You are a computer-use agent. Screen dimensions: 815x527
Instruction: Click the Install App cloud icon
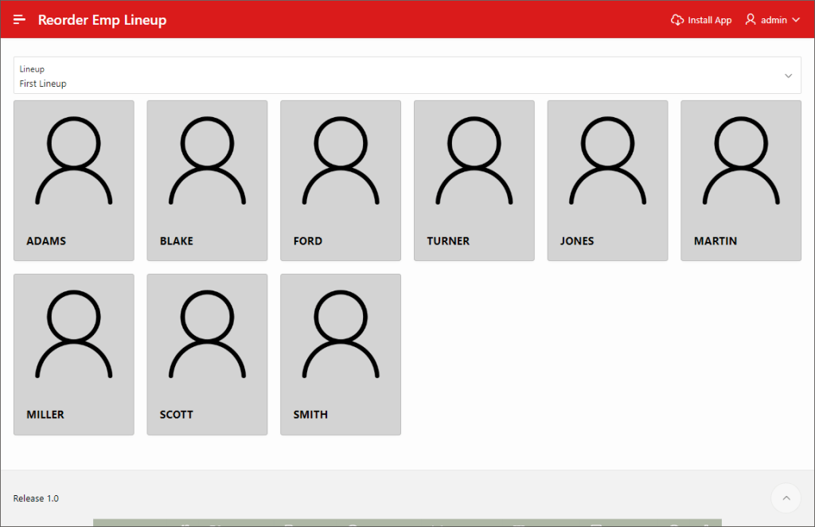677,20
